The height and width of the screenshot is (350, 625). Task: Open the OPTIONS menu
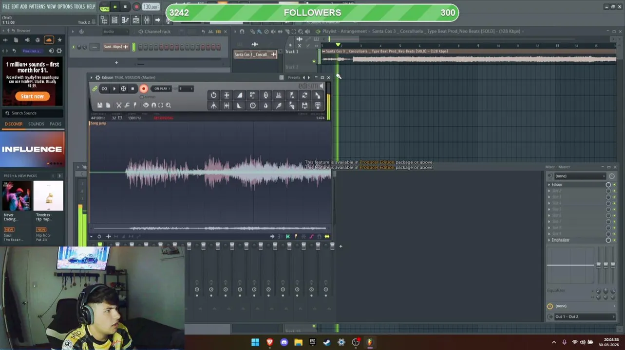point(65,6)
